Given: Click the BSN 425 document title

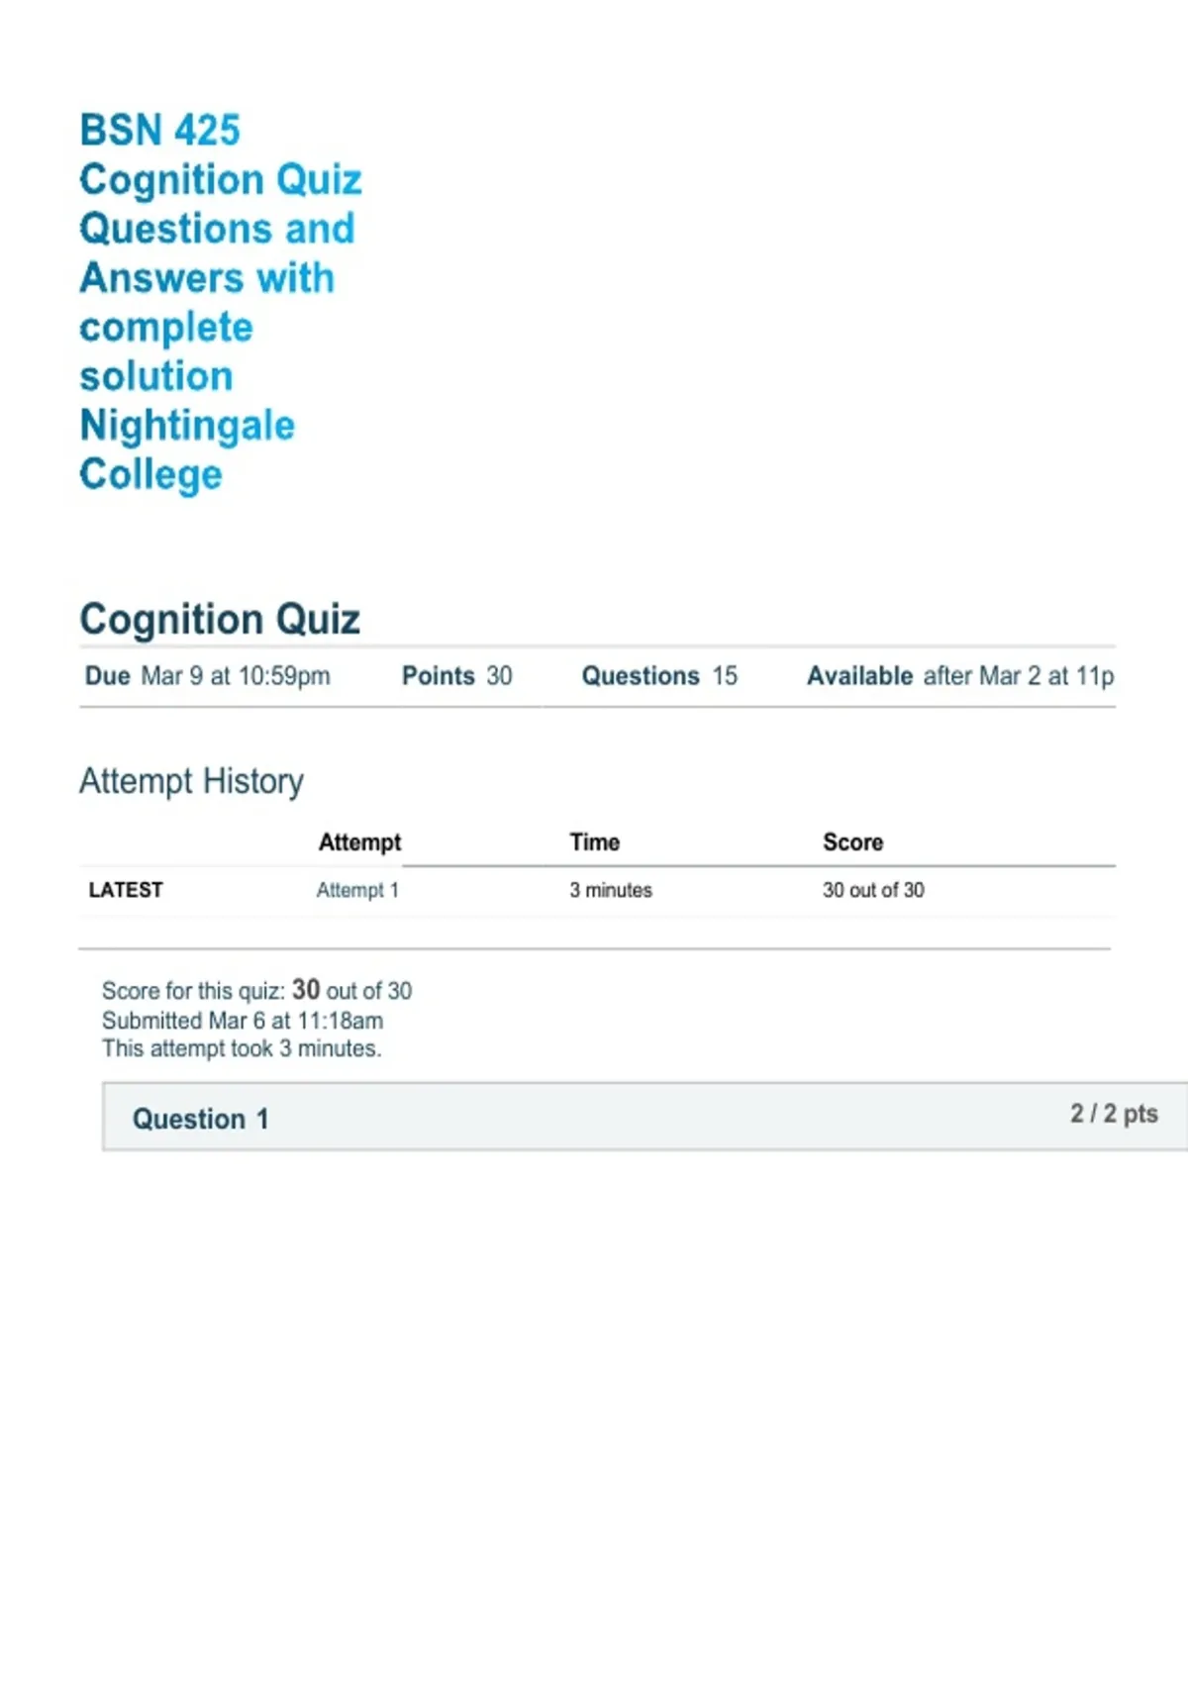Looking at the screenshot, I should (x=221, y=302).
